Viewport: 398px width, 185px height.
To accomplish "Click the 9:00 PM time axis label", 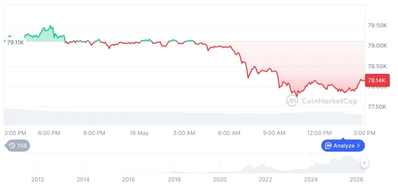I will click(94, 133).
